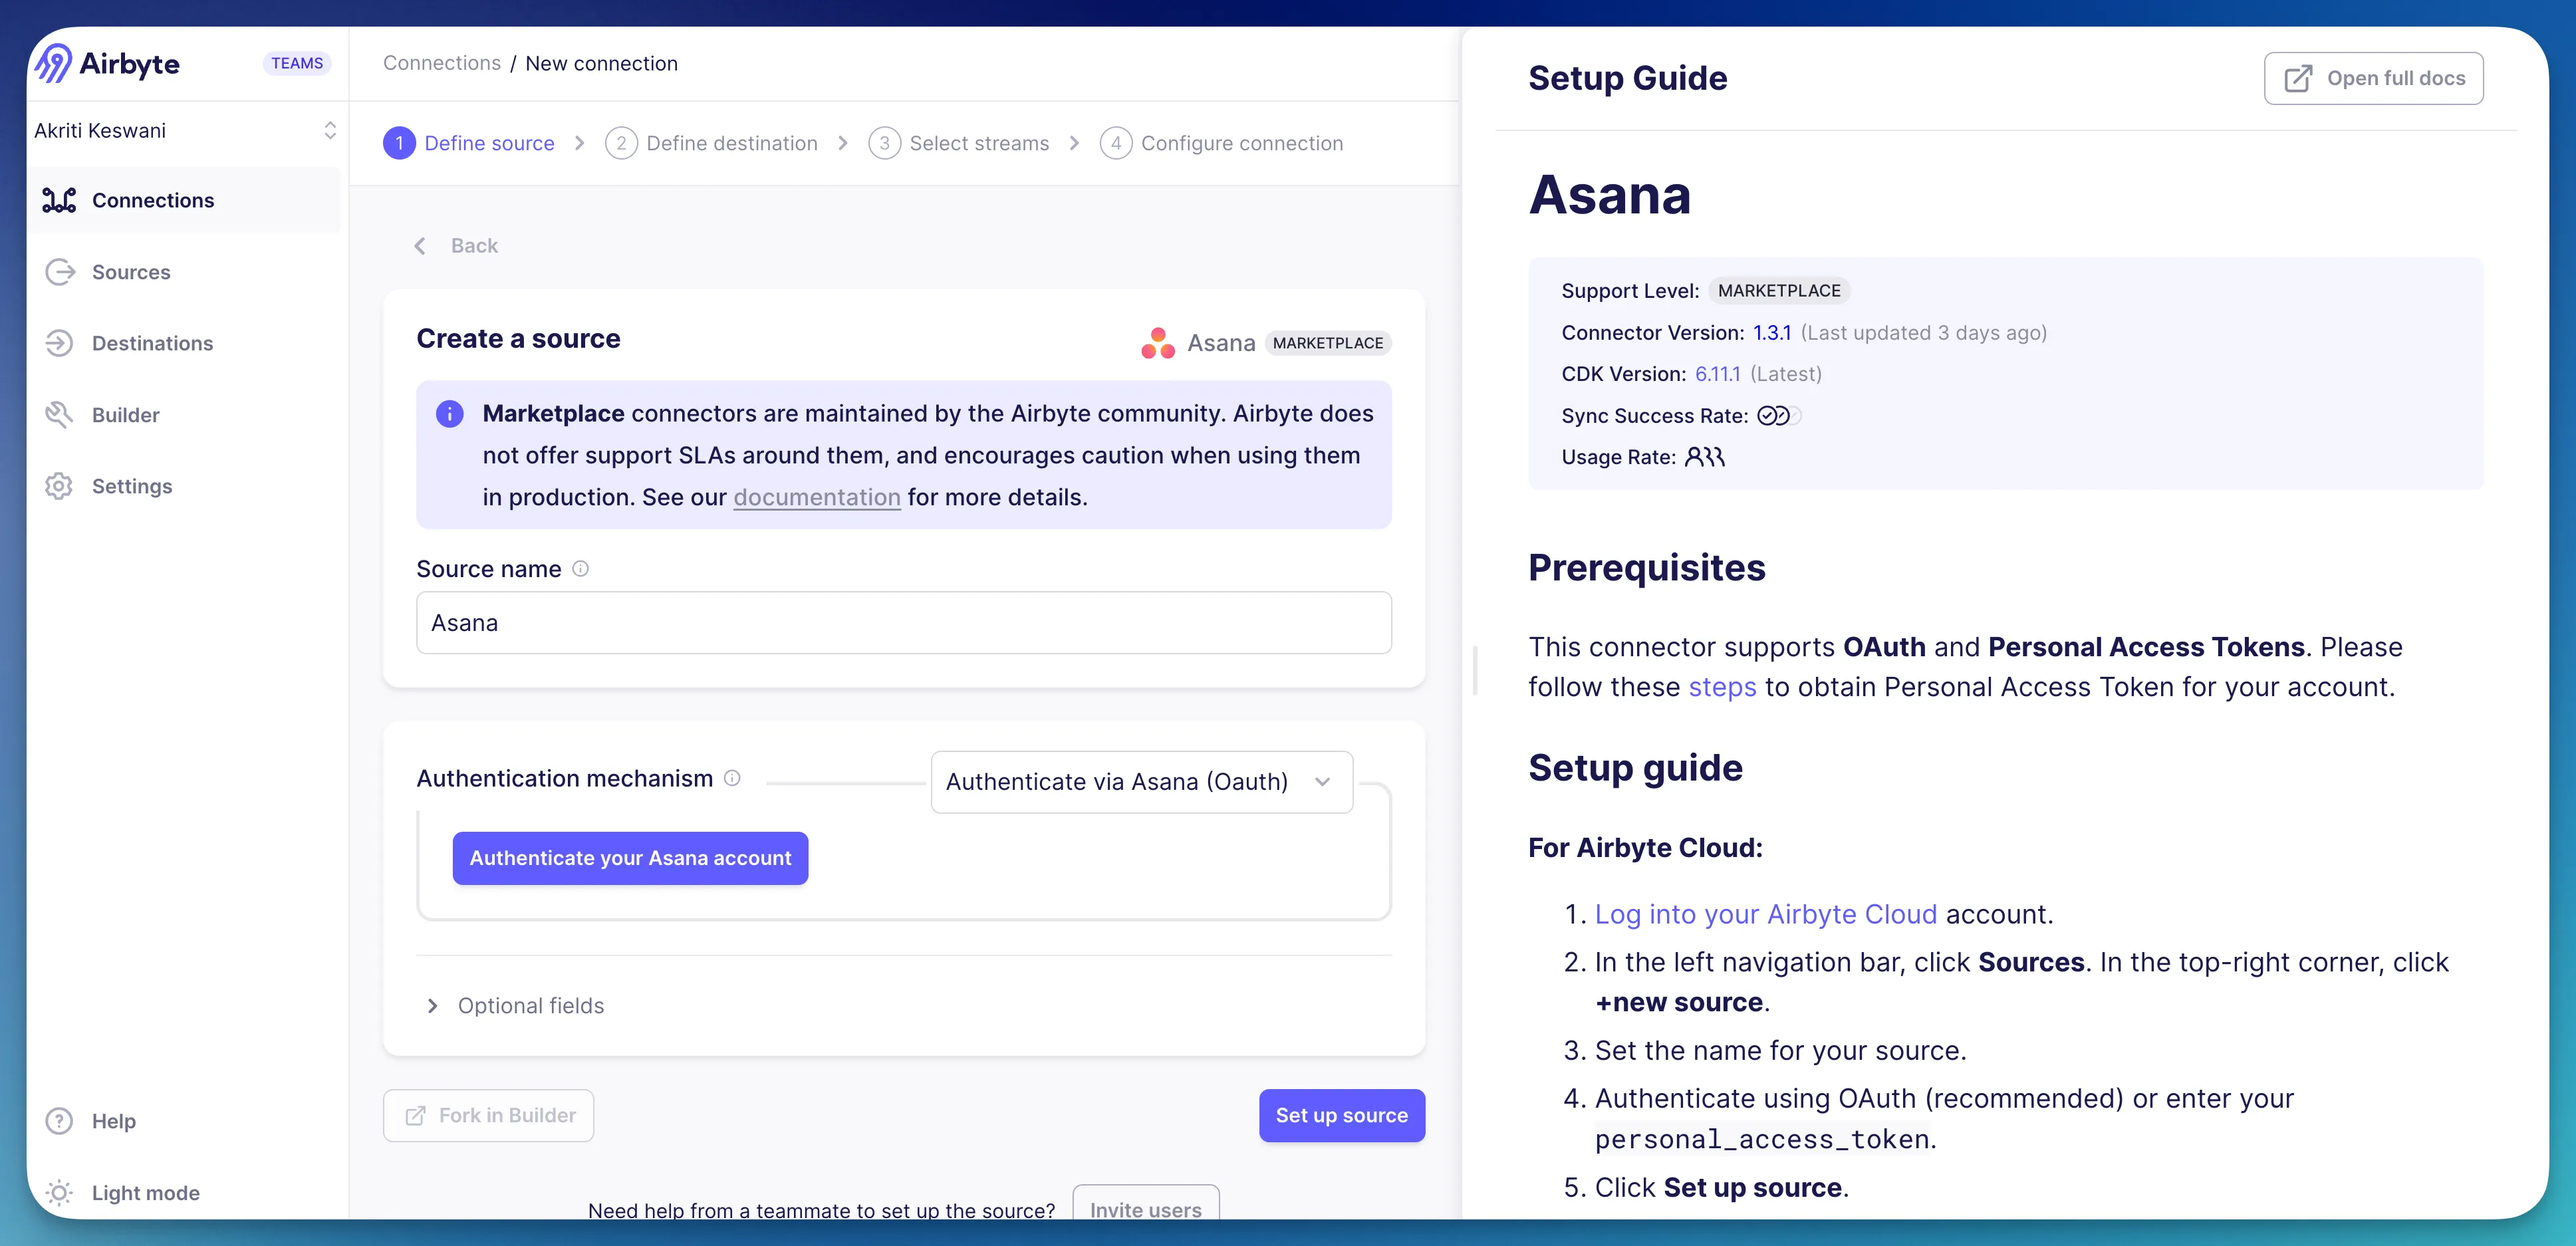Expand Optional fields
The image size is (2576, 1246).
click(514, 1006)
